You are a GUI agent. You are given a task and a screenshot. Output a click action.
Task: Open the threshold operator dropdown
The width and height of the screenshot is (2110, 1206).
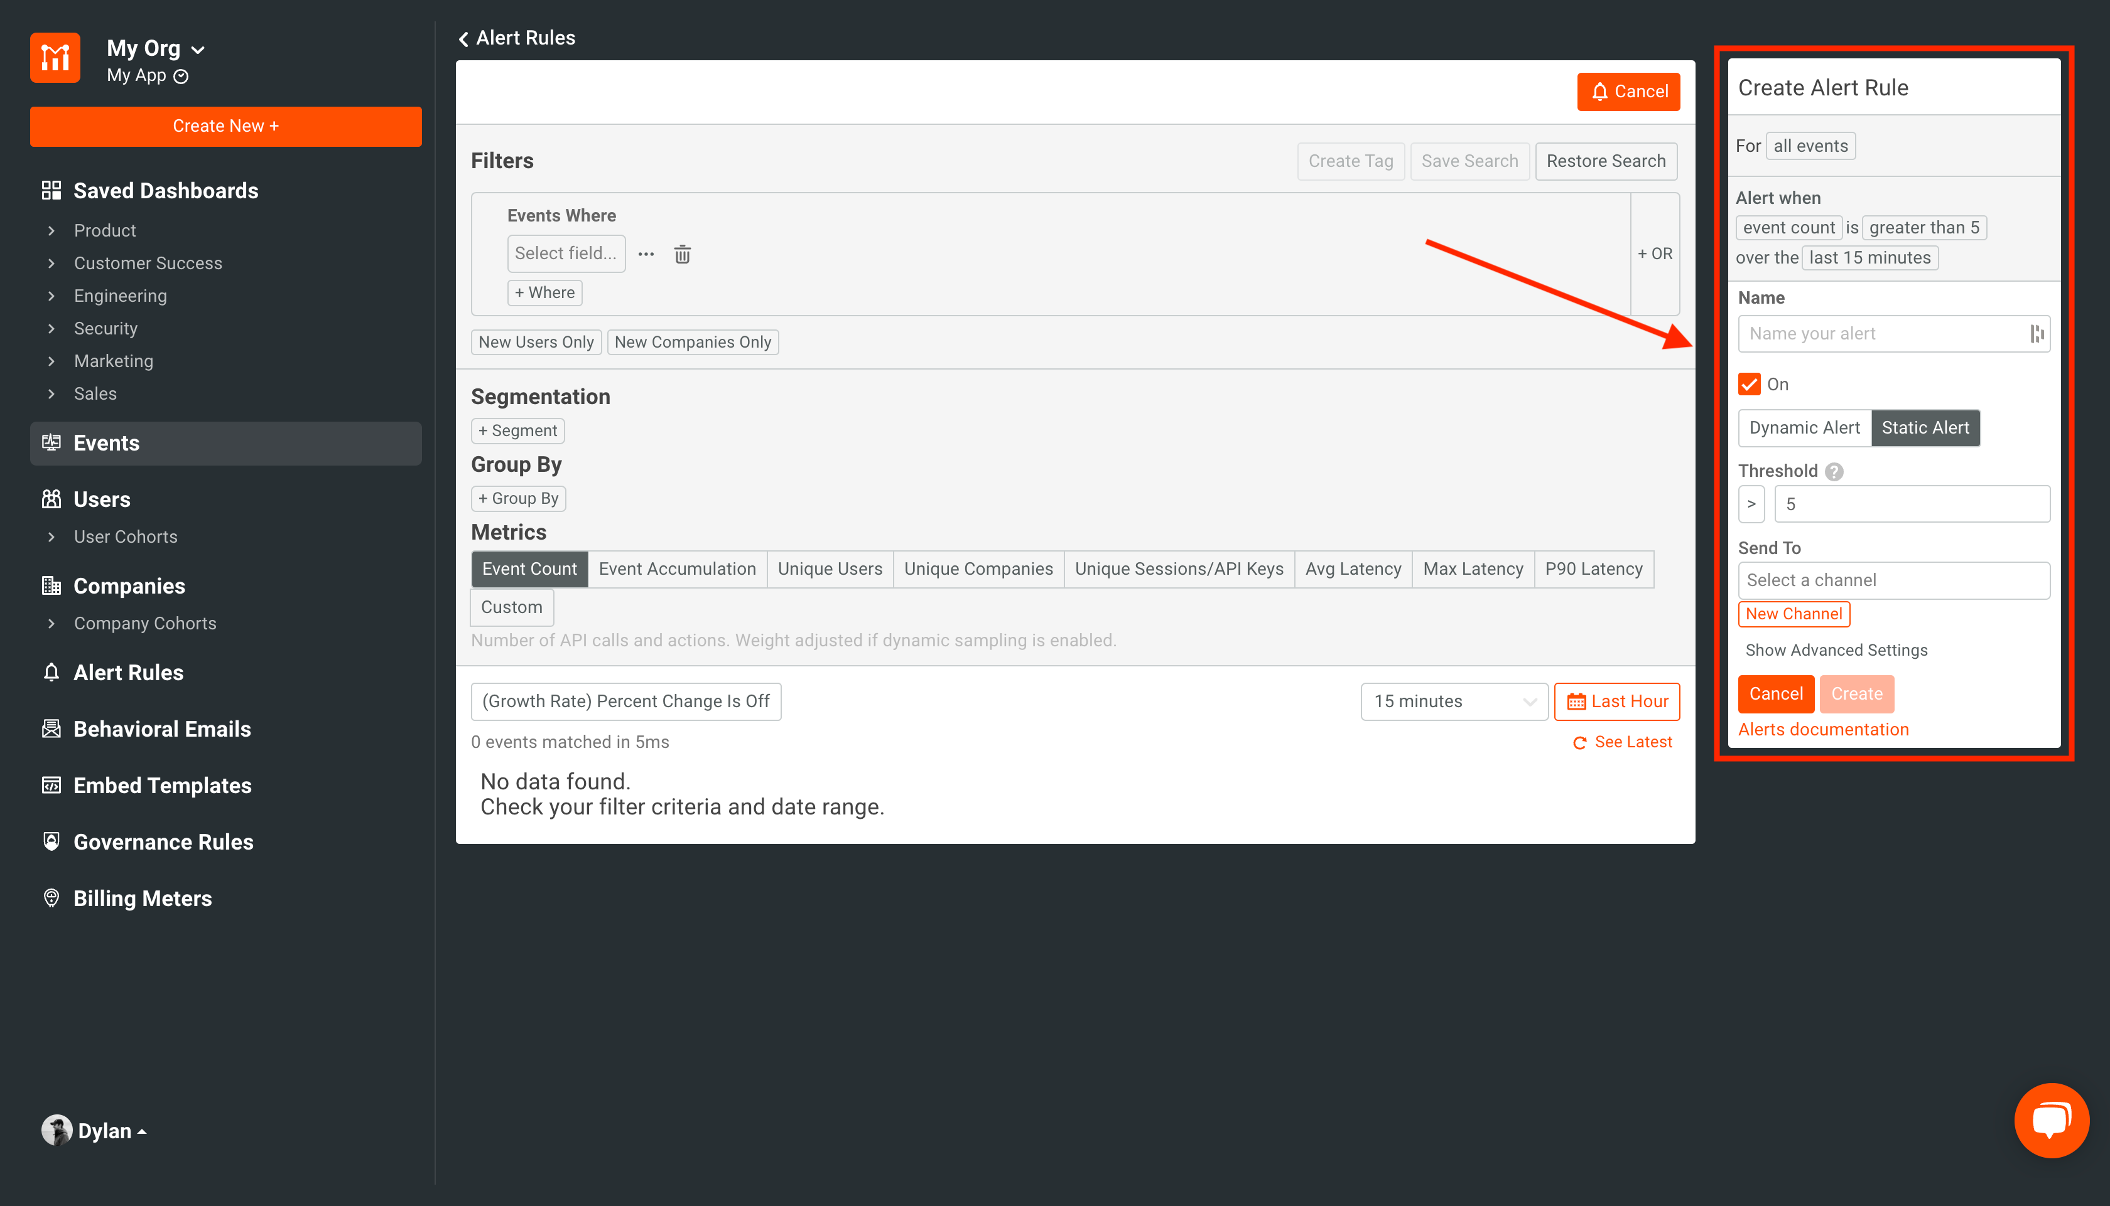pyautogui.click(x=1751, y=504)
